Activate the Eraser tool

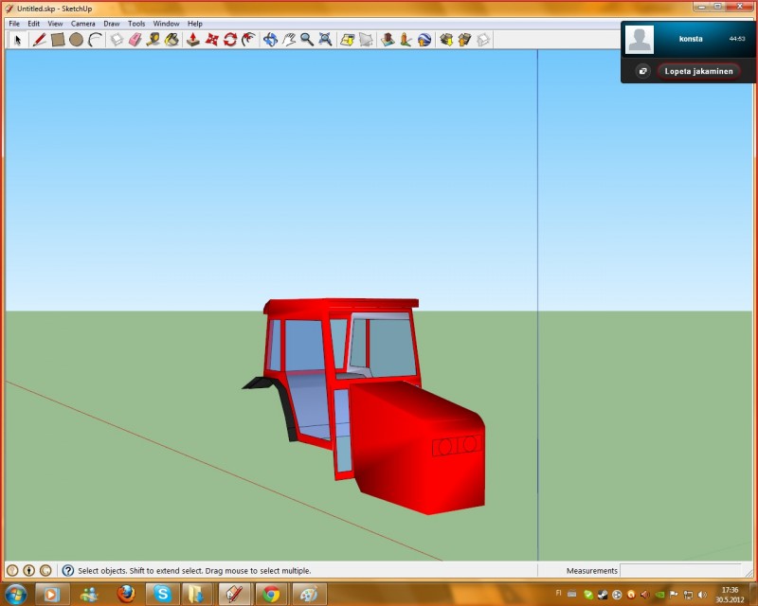(x=135, y=40)
